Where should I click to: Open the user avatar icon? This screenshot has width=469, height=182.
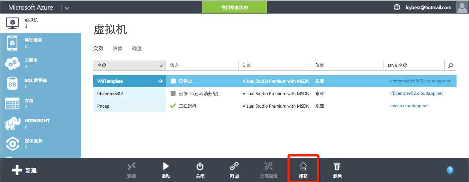462,7
